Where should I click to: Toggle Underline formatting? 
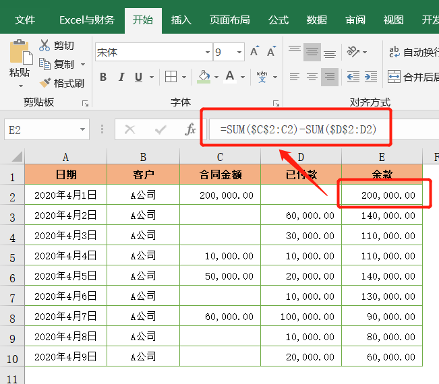139,77
